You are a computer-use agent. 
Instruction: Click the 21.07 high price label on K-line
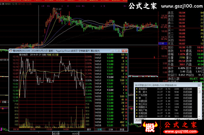tap(59, 9)
